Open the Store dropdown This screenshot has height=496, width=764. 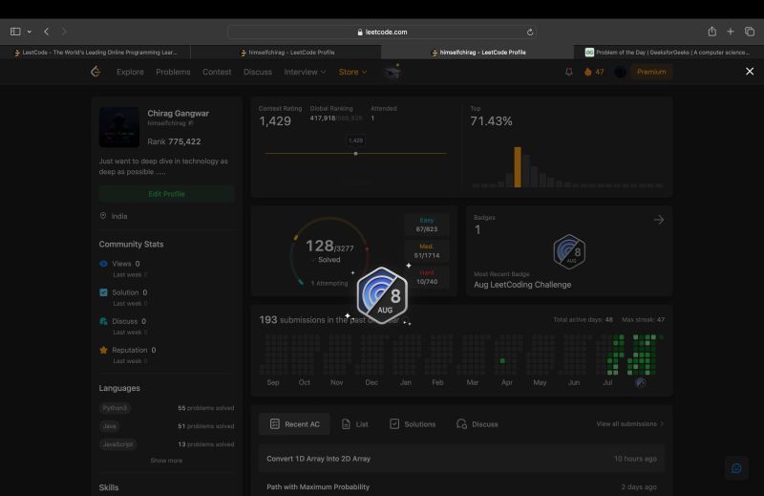352,72
